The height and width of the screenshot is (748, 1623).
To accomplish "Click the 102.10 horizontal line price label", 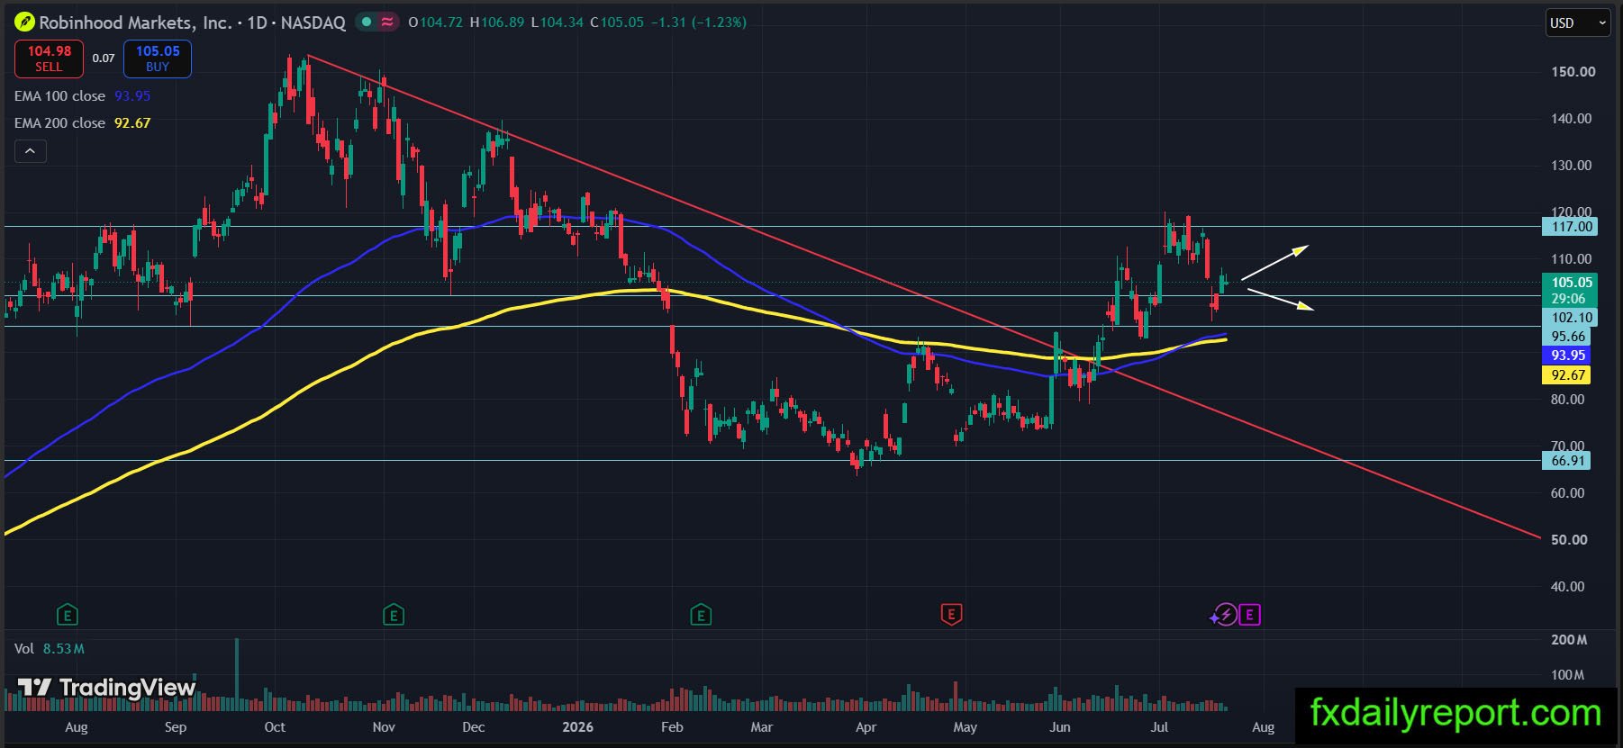I will click(1571, 317).
